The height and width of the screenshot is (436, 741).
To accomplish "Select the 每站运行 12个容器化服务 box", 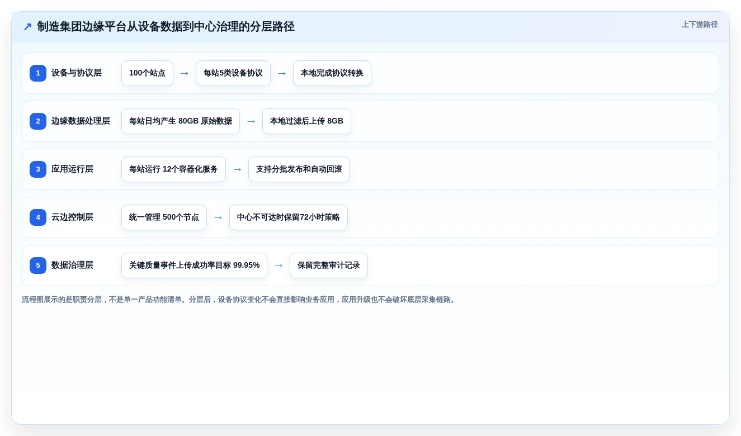I will 173,169.
